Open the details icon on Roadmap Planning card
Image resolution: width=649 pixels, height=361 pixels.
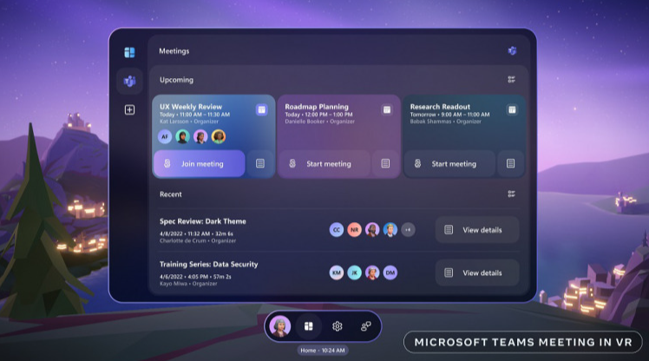(x=385, y=163)
